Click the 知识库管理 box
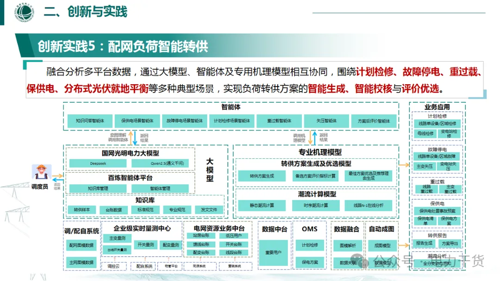Screen dimensions: 500x281 point(98,188)
